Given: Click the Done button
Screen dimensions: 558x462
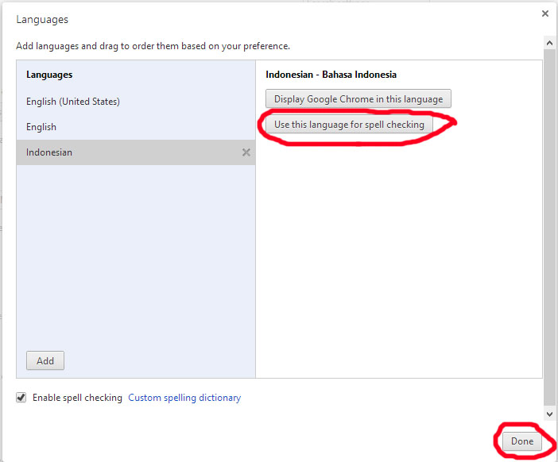Looking at the screenshot, I should [522, 441].
